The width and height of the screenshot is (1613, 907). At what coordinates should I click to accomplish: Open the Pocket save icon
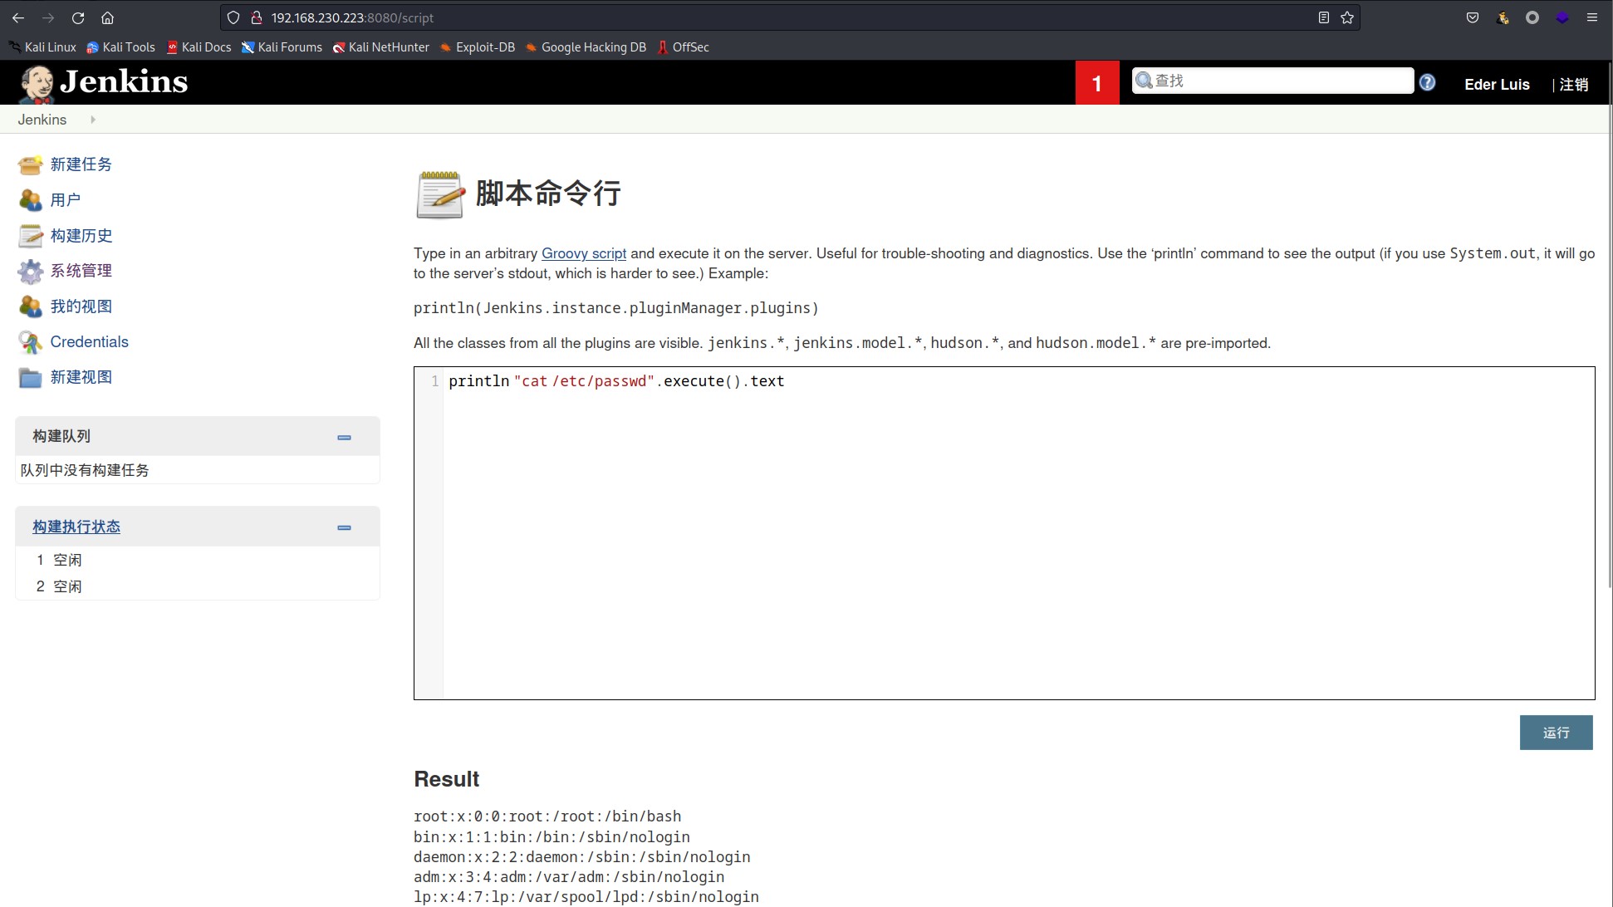(1473, 17)
